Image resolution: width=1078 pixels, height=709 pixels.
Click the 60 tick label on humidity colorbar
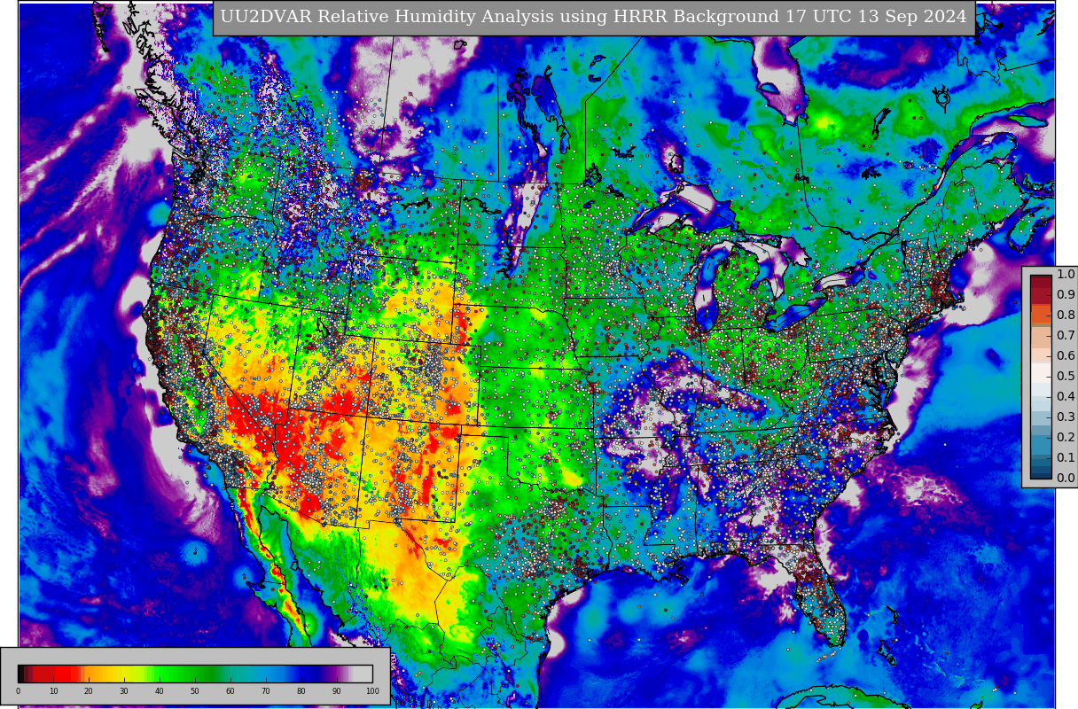point(230,691)
